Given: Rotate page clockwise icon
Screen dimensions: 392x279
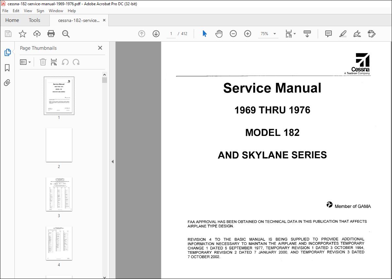Looking at the screenshot, I should coord(76,62).
